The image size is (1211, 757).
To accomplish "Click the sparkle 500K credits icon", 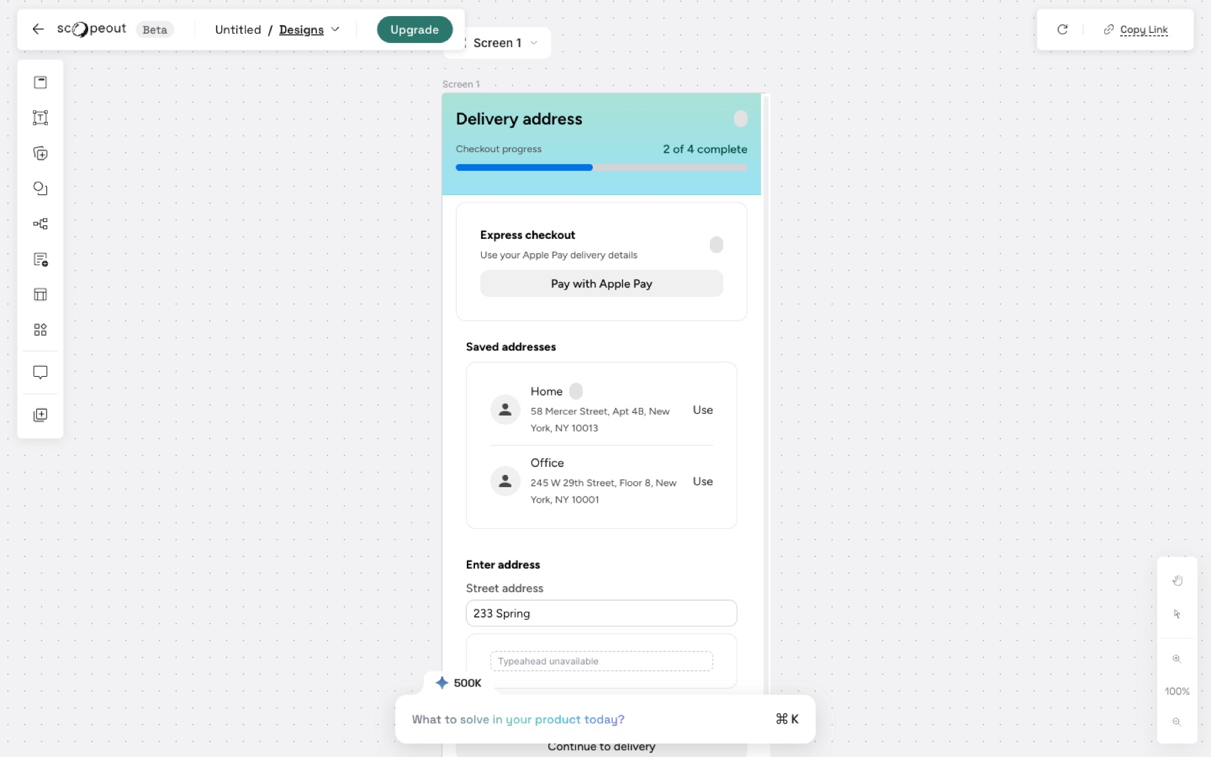I will (442, 682).
